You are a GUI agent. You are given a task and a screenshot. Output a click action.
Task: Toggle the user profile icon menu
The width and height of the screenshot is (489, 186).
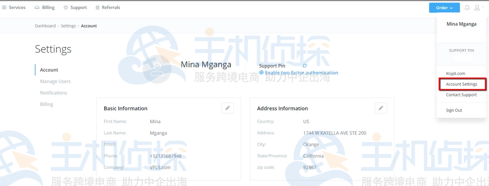point(479,8)
